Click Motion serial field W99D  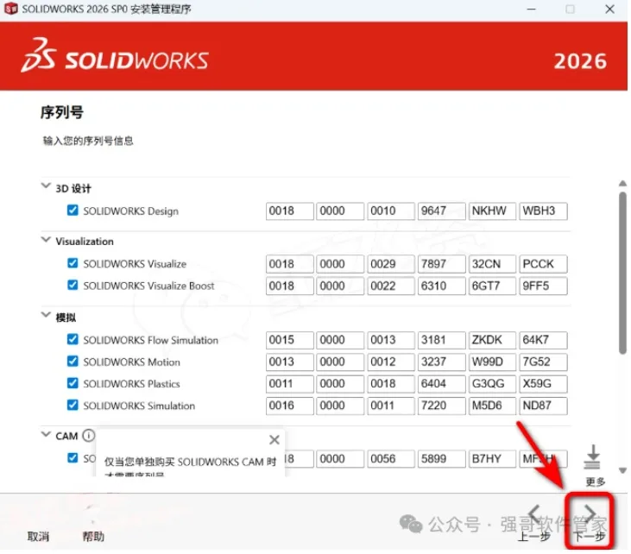(x=492, y=362)
